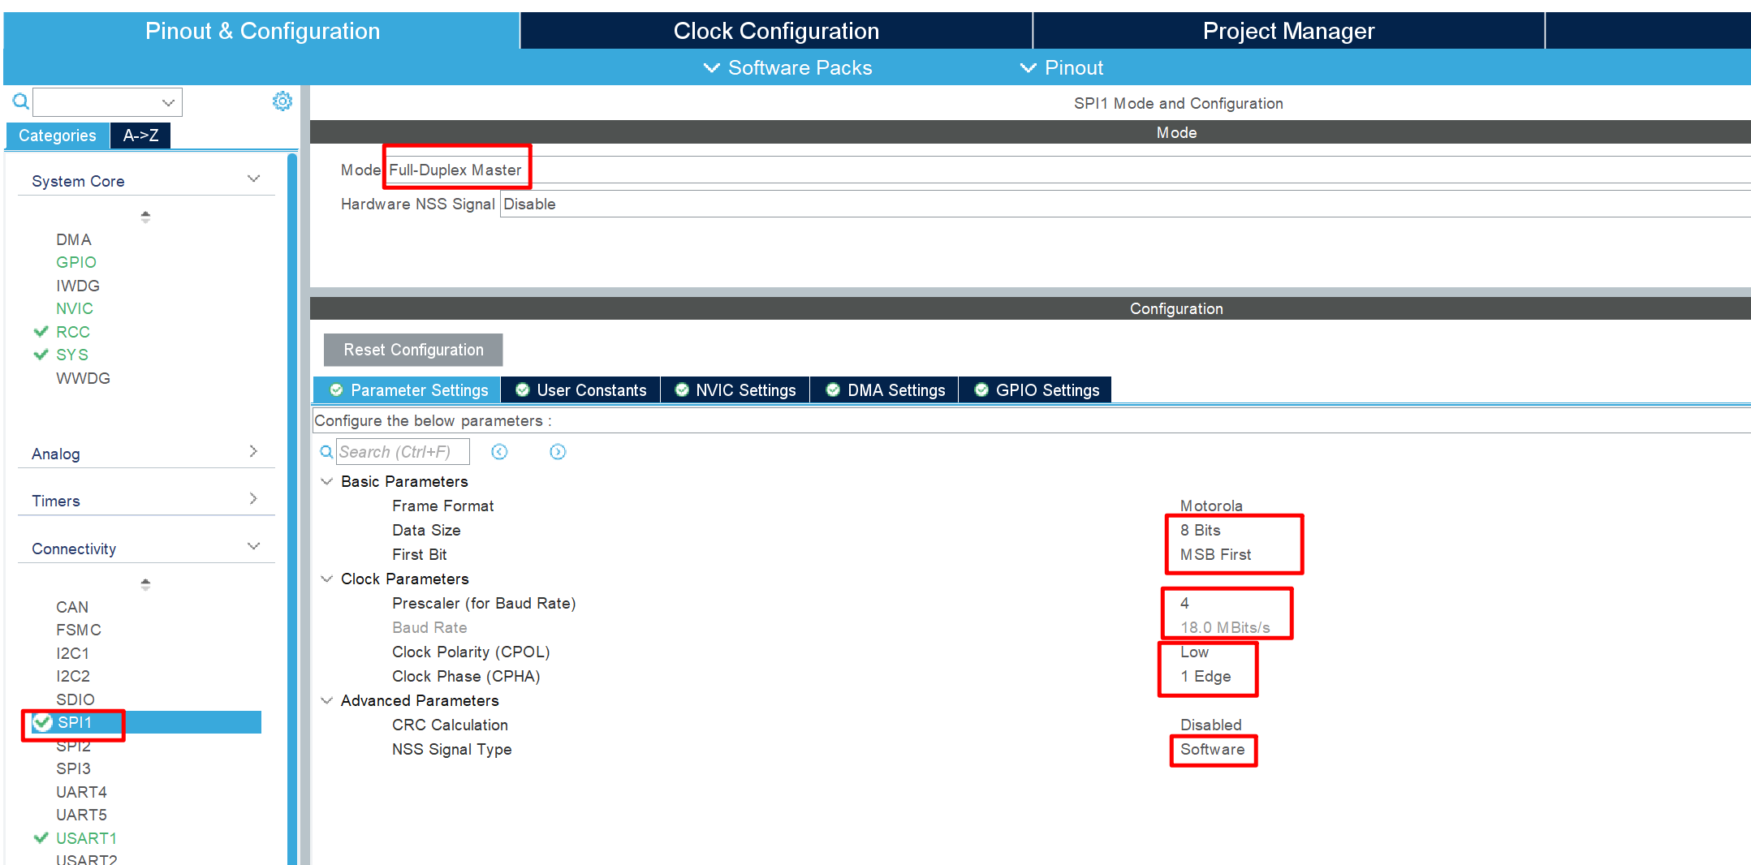Viewport: 1751px width, 865px height.
Task: Open the Mode Full-Duplex Master dropdown
Action: pos(1067,170)
